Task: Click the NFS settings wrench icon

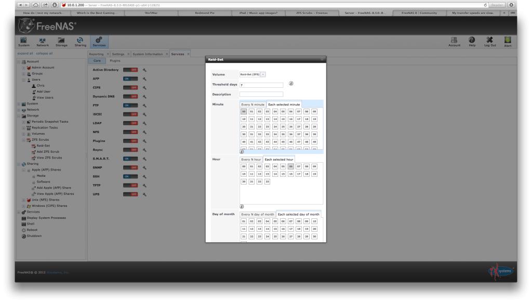Action: 144,132
